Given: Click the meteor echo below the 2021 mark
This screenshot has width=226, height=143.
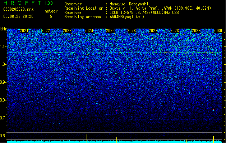Looking at the screenshot, I should (29, 109).
